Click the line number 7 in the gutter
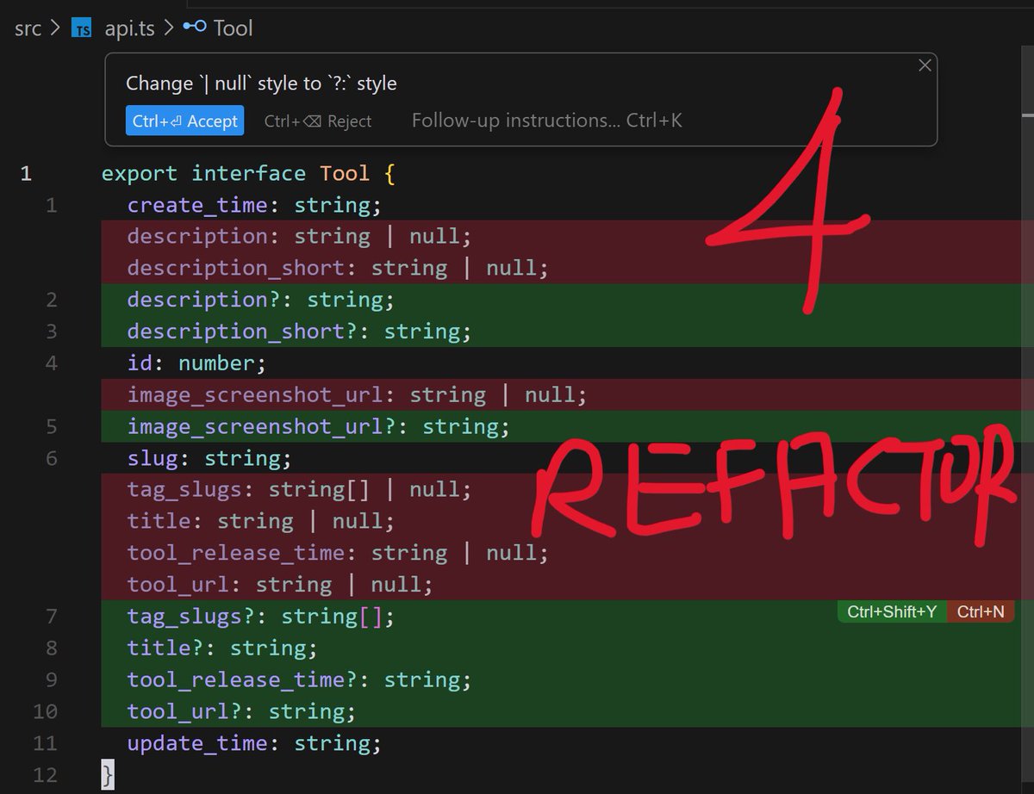This screenshot has width=1034, height=794. [52, 617]
